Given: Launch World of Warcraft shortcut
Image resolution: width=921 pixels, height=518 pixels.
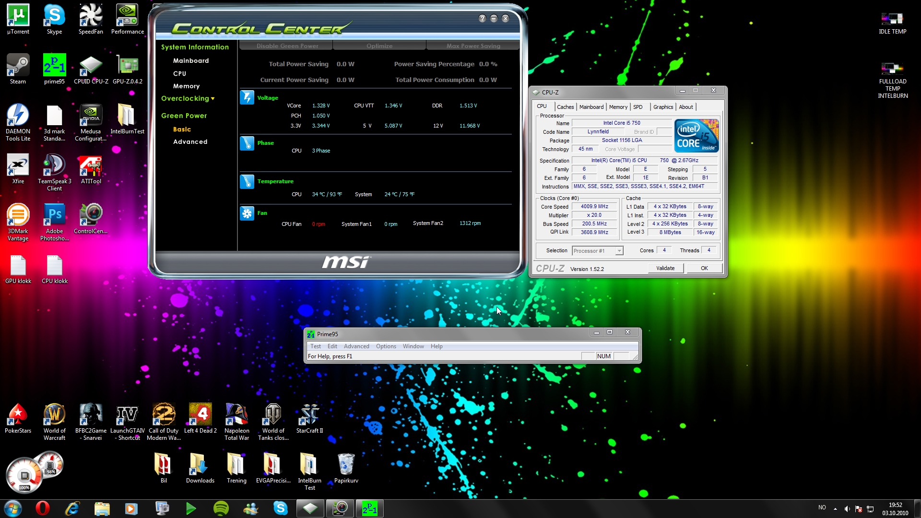Looking at the screenshot, I should point(54,422).
